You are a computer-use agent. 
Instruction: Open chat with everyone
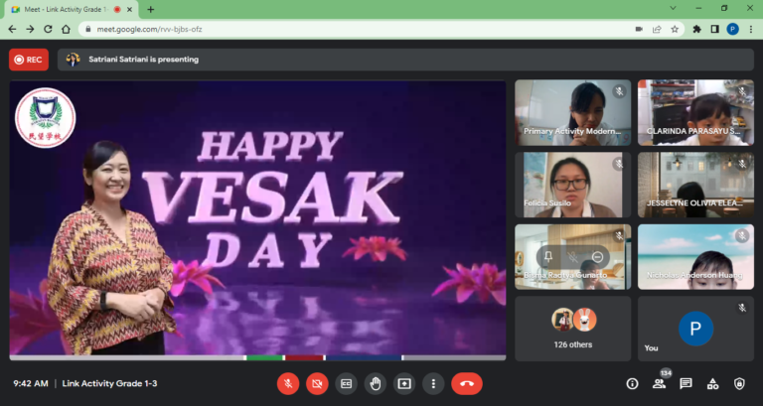coord(686,383)
